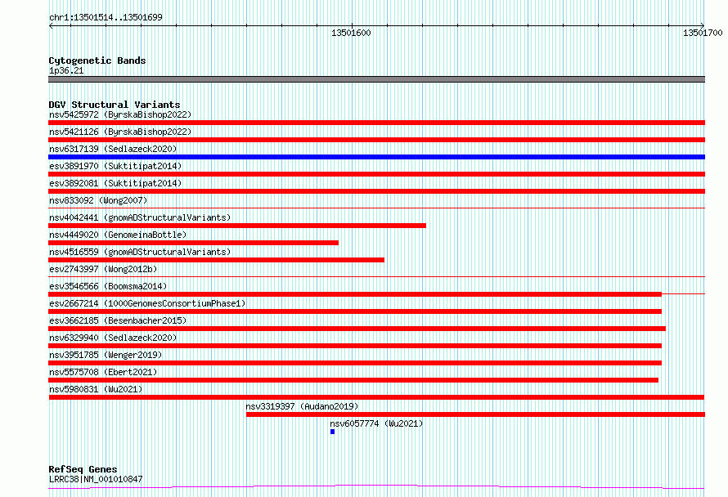
Task: Click the esv3546566 (Boomsma2014) label
Action: click(108, 286)
